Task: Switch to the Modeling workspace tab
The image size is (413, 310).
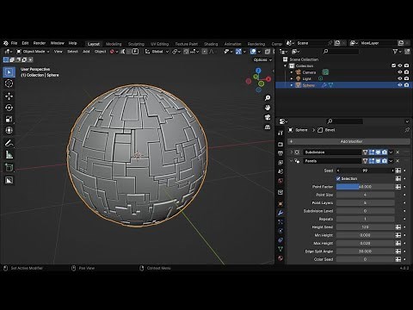Action: (114, 44)
